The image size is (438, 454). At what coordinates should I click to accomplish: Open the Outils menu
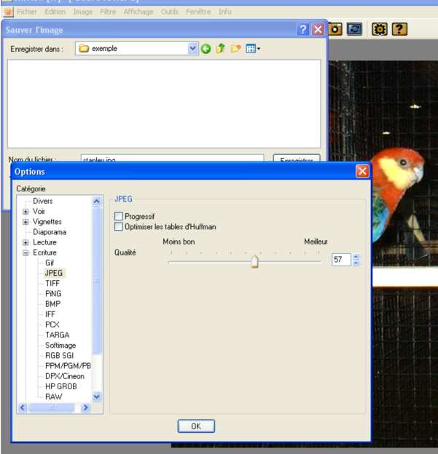coord(169,12)
